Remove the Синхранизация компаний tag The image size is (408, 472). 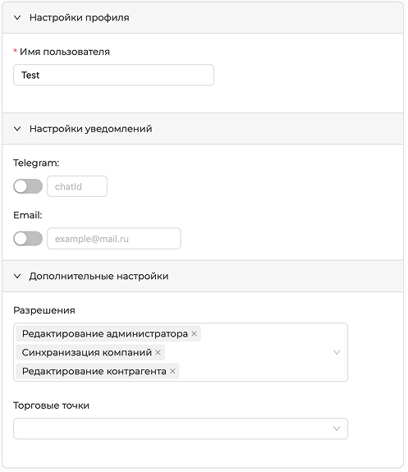(158, 352)
